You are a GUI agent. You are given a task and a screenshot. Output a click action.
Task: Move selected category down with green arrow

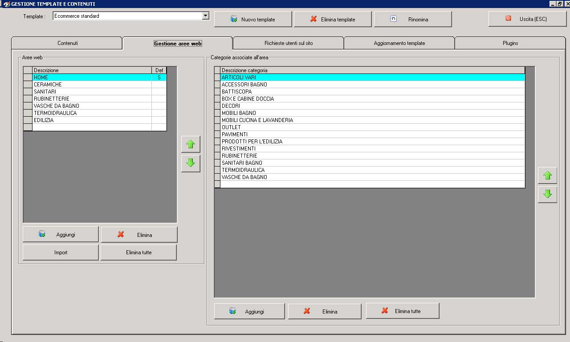[547, 194]
